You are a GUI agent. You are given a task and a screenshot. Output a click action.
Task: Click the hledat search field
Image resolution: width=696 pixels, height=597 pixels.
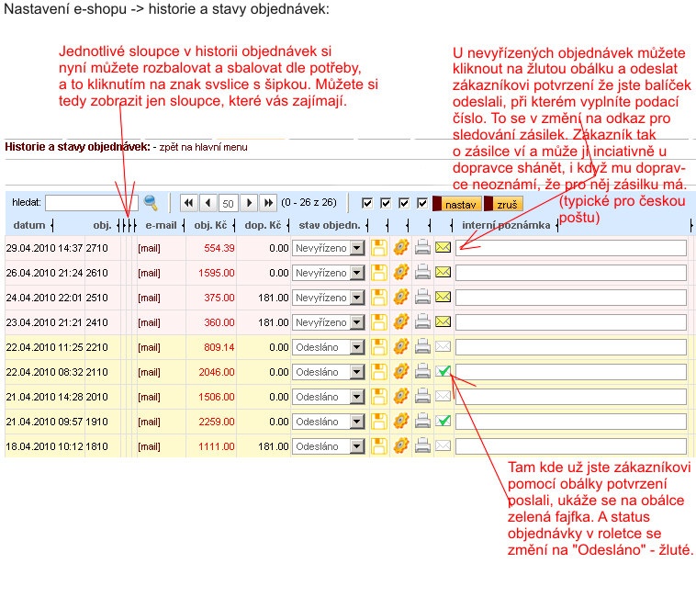point(92,203)
